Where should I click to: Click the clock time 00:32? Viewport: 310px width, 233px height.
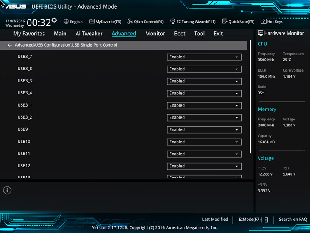click(x=39, y=22)
